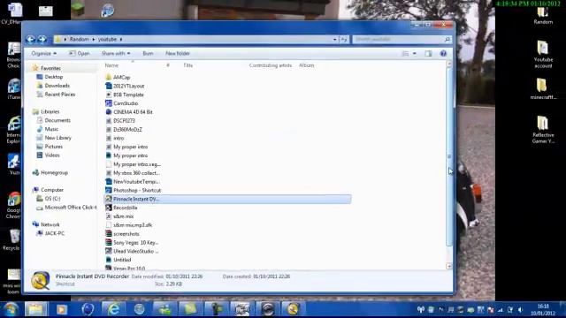Go forward with the Explorer Forward arrow
566x318 pixels.
42,39
